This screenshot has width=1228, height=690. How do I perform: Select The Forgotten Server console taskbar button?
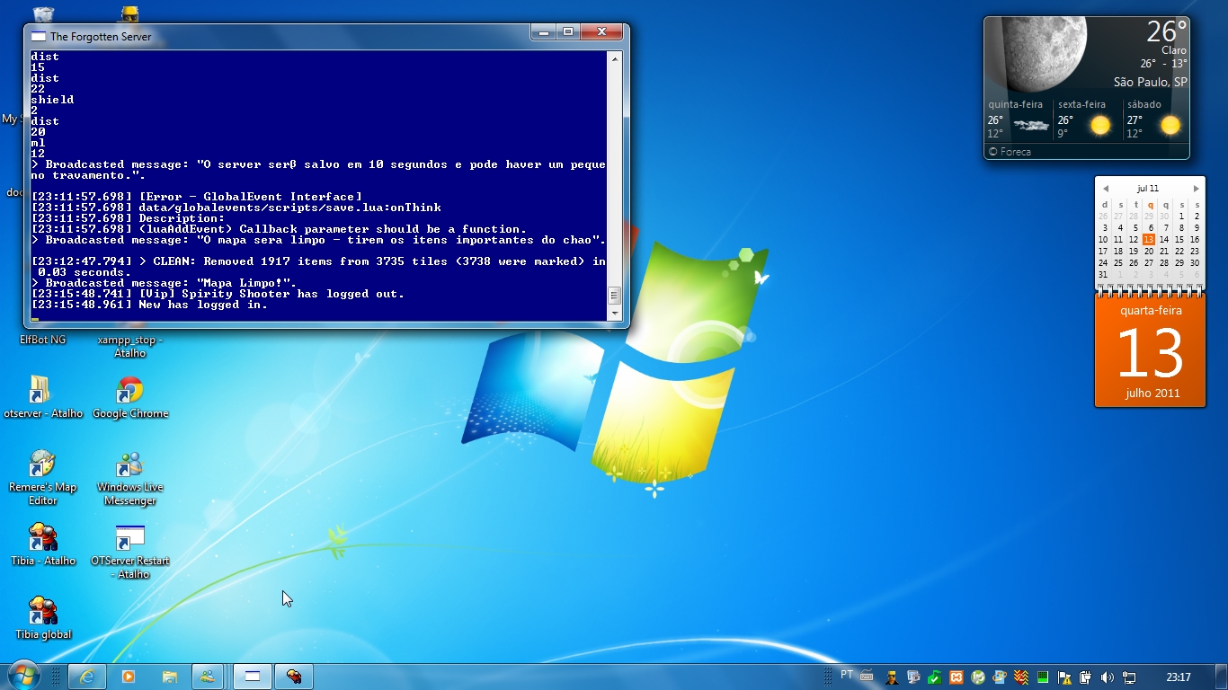253,677
